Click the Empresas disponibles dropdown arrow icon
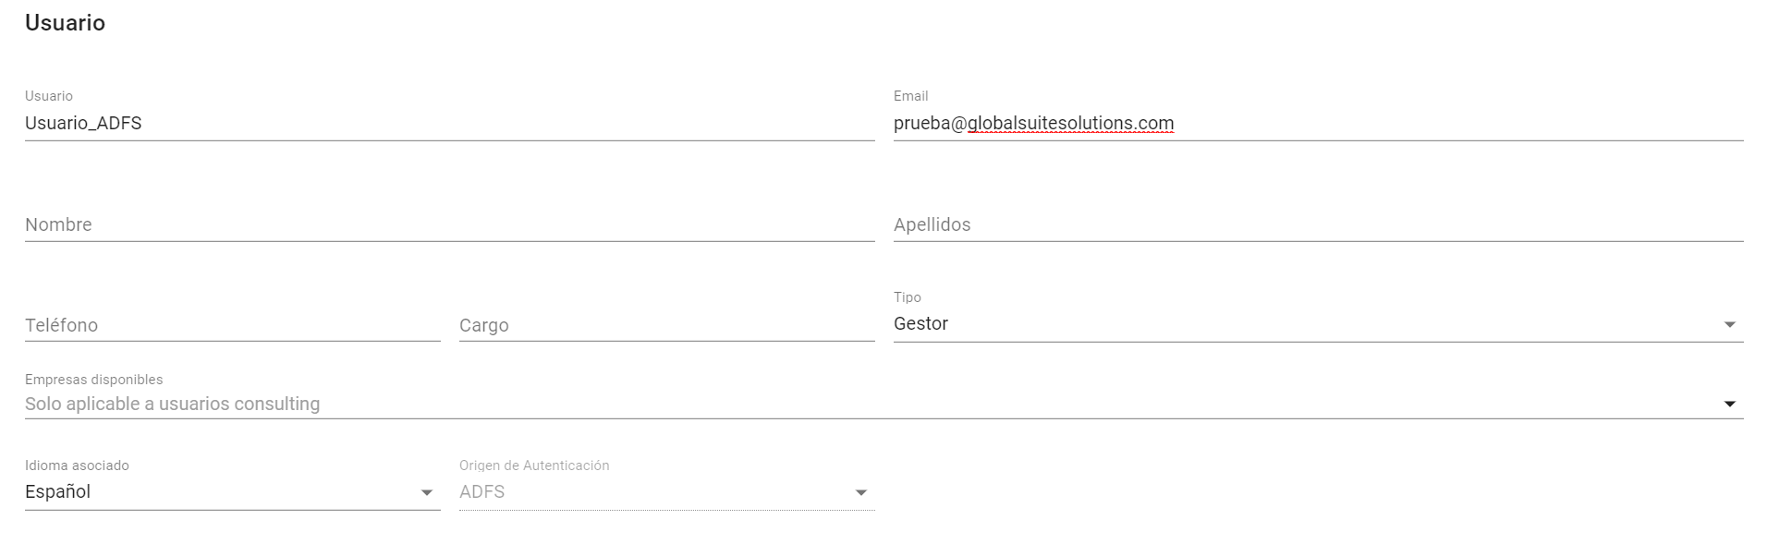The height and width of the screenshot is (544, 1767). (1729, 405)
